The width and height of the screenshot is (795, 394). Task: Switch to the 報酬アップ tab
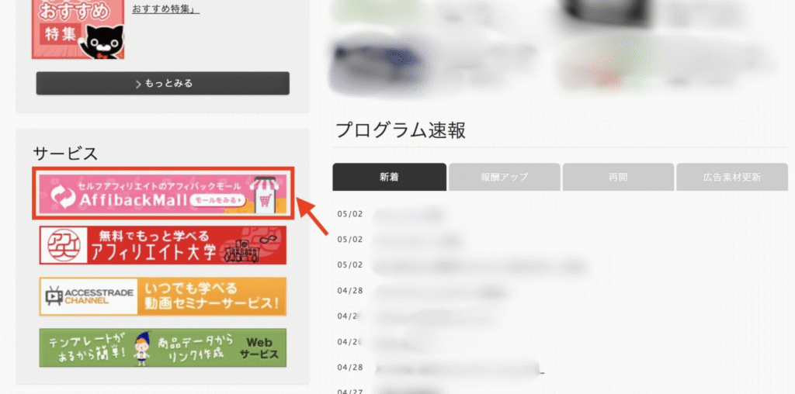pos(505,178)
